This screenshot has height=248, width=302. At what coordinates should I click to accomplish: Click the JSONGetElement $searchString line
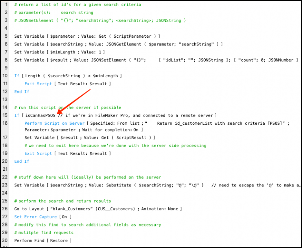(118, 44)
